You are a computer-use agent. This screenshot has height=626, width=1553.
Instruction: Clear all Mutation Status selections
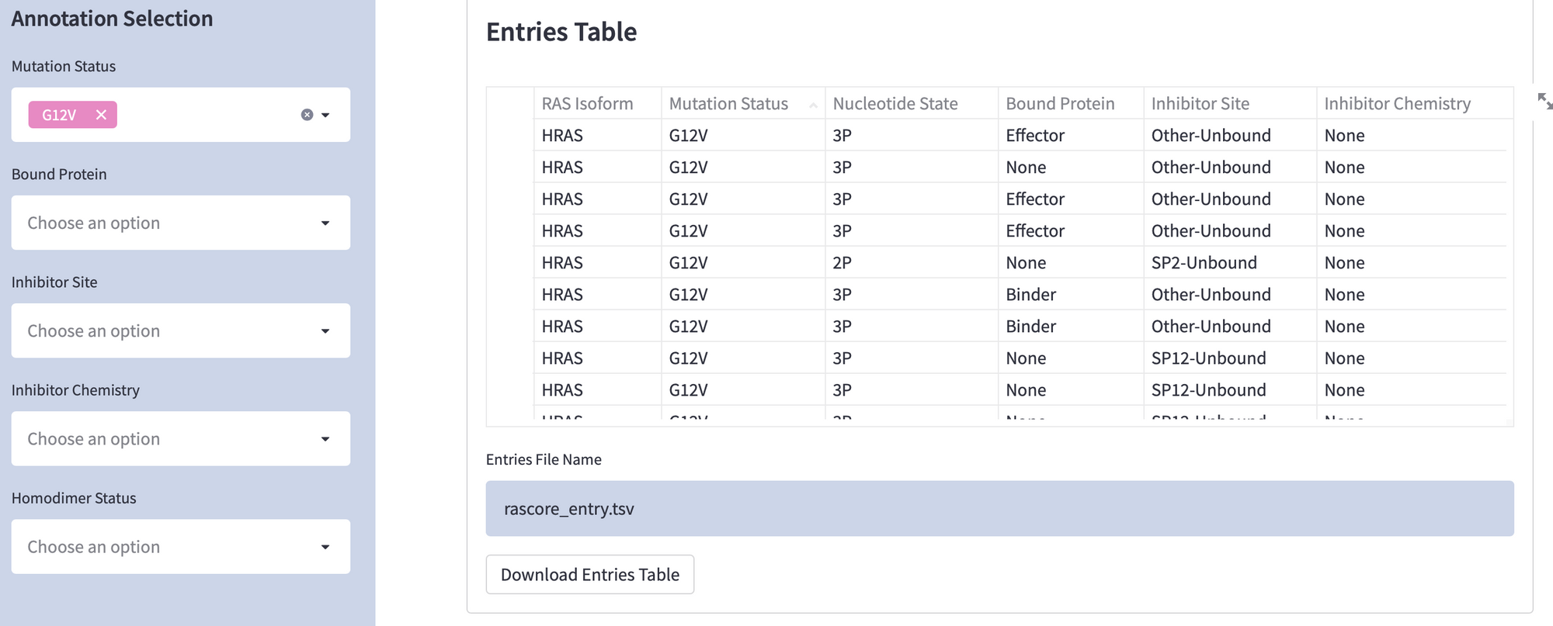point(307,115)
